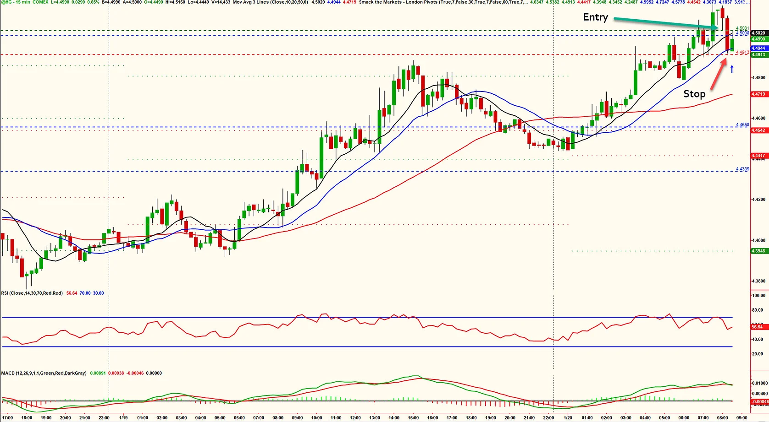
Task: Select the RSI 70 overbought horizontal line
Action: pyautogui.click(x=367, y=317)
